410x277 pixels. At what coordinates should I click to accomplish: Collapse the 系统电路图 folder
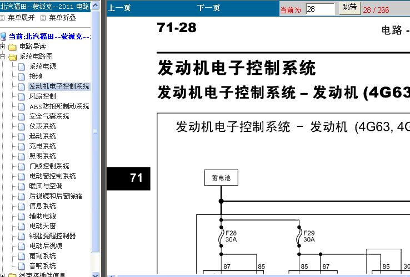[x=2, y=57]
